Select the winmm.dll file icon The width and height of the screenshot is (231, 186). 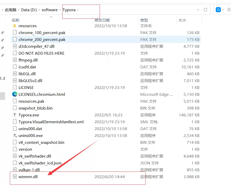click(x=14, y=177)
